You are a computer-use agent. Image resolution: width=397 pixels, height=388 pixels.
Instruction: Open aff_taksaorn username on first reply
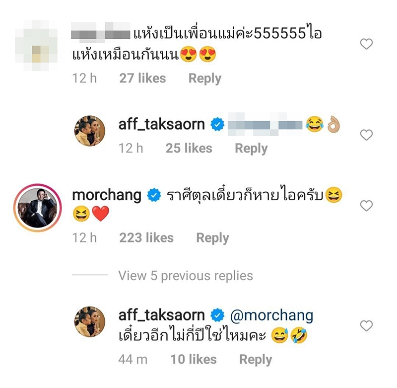(x=162, y=124)
